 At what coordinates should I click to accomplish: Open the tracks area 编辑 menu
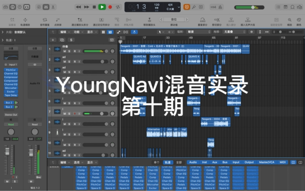point(65,32)
